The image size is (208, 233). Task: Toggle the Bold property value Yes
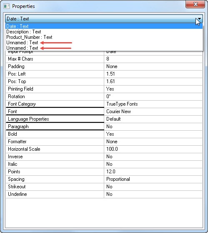[x=153, y=134]
